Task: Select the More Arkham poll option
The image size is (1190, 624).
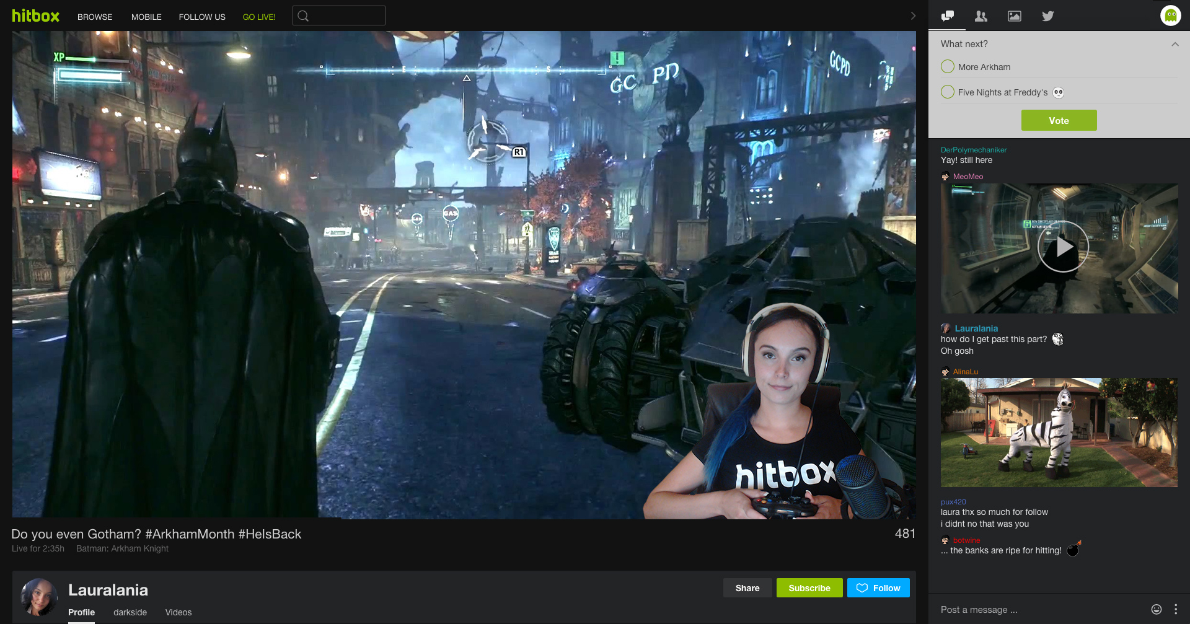Action: (x=948, y=66)
